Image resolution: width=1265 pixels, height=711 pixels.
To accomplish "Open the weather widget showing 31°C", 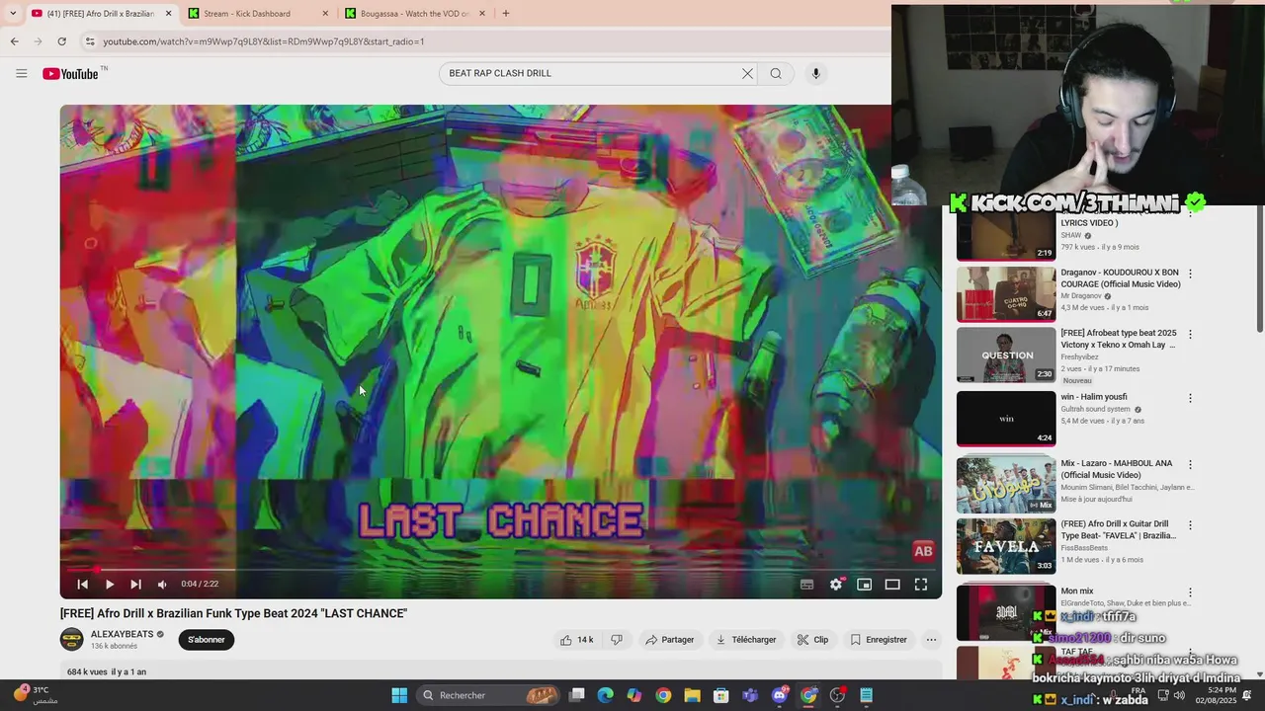I will pos(35,694).
